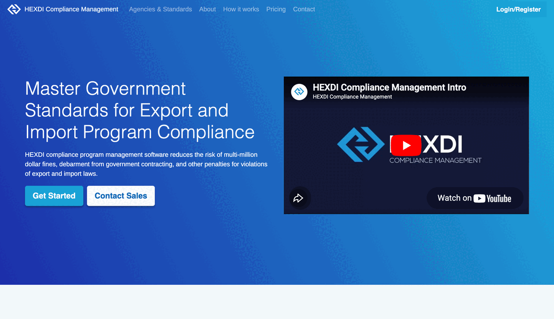Click the Get Started button
Screen dimensions: 554x319
click(x=54, y=195)
